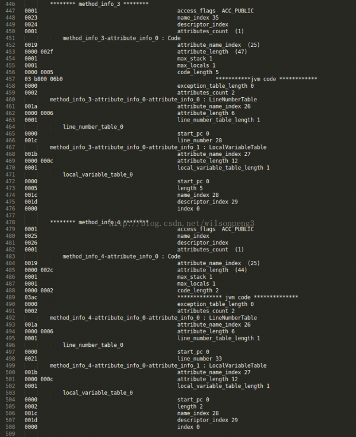The height and width of the screenshot is (437, 356).
Task: Select method_info_3 LineNumberTable heading text
Action: point(153,100)
